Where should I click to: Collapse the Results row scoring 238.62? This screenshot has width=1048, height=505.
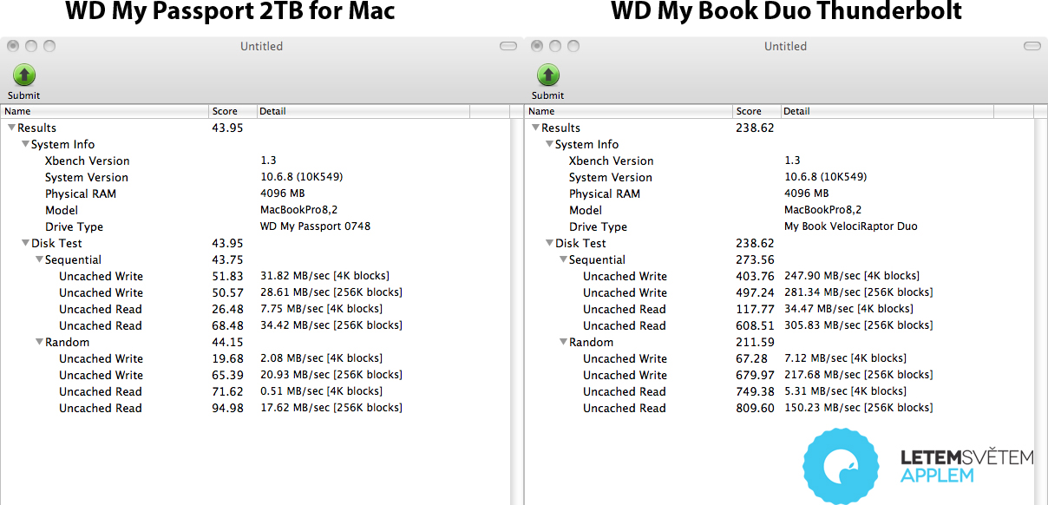[535, 128]
